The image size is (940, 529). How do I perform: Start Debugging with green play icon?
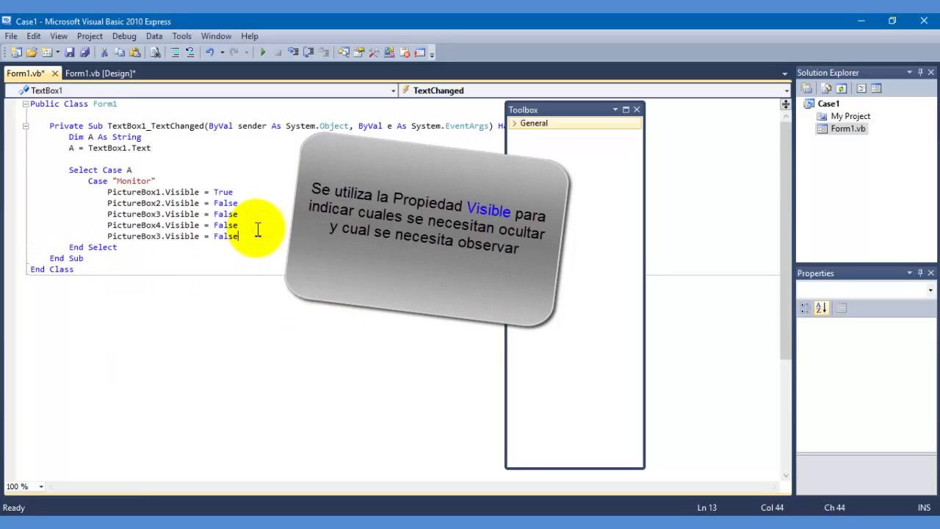[x=263, y=53]
